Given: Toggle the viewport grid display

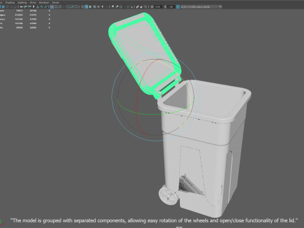Looking at the screenshot, I should tap(52, 7).
